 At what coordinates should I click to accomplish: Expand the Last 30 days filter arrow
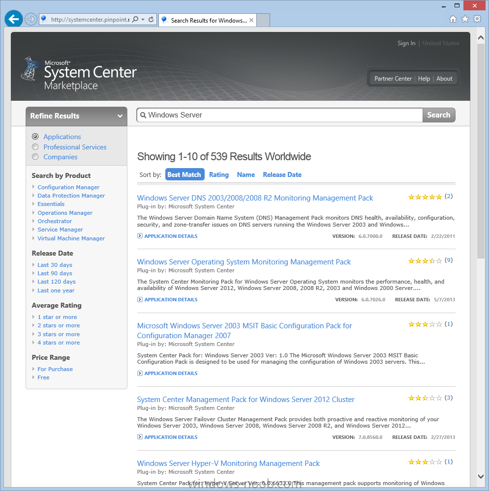pos(33,265)
